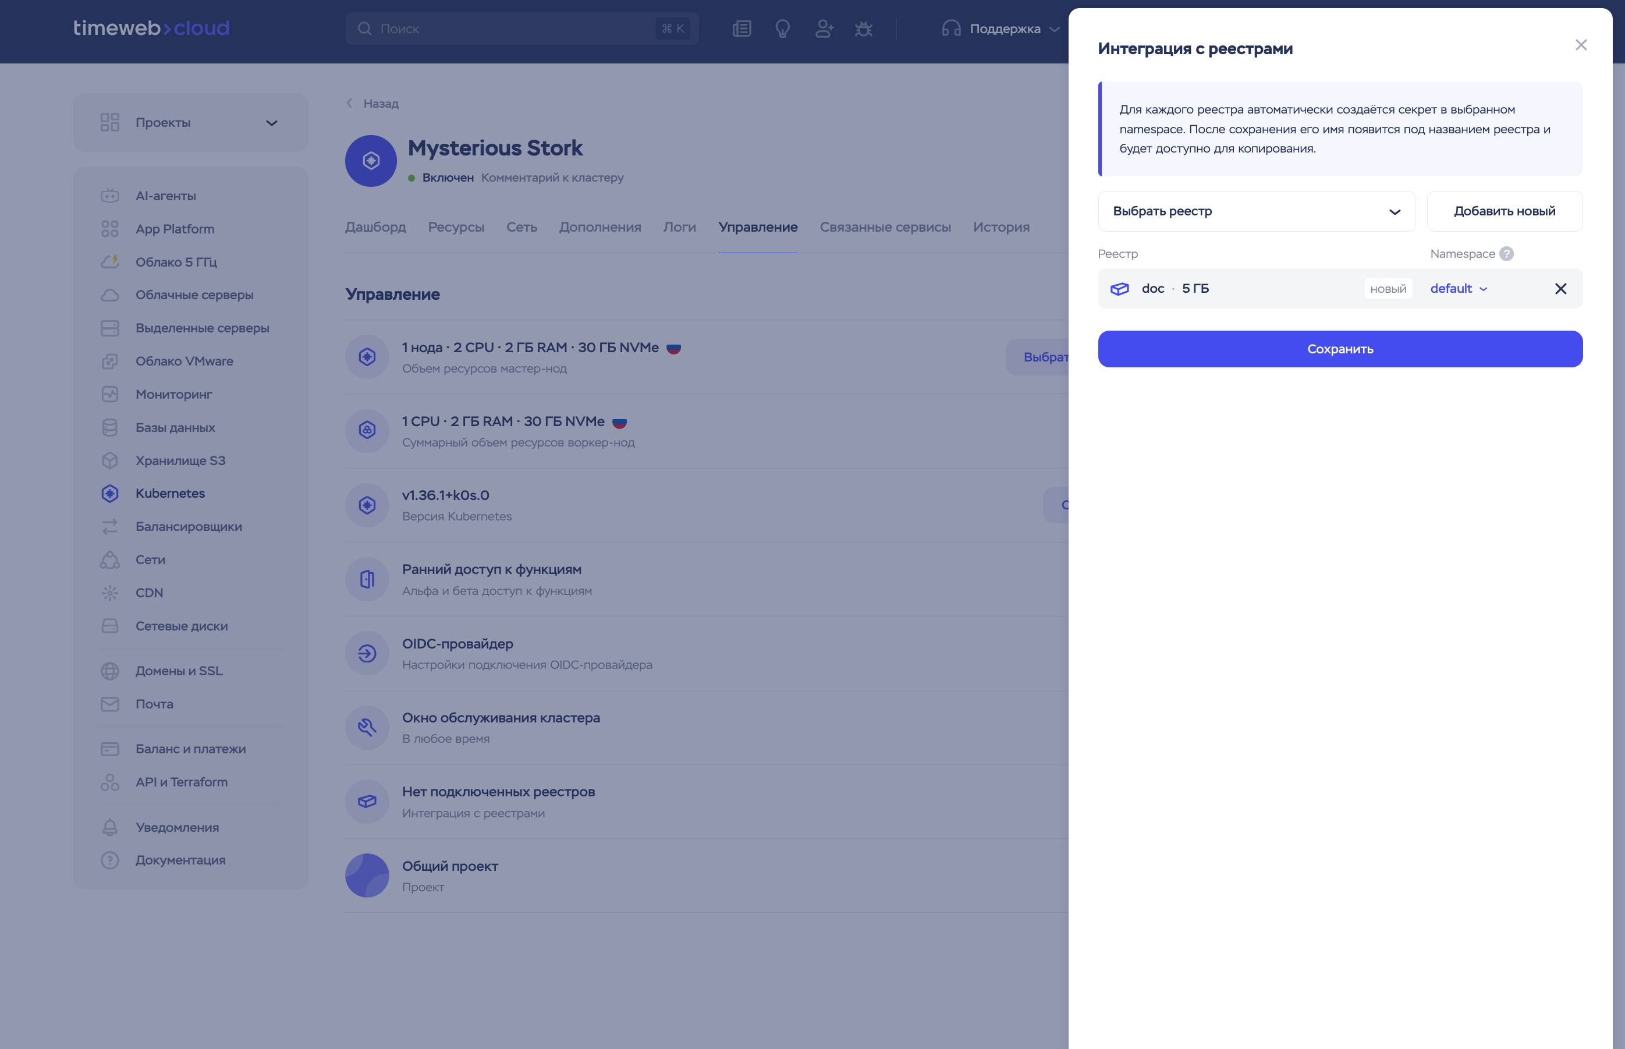1625x1049 pixels.
Task: Close the registry integration panel
Action: (x=1581, y=45)
